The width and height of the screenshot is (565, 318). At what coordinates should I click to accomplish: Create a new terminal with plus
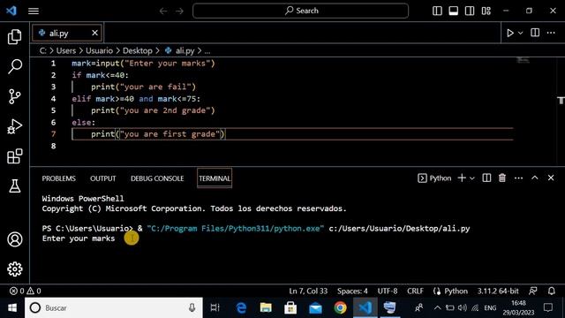point(462,178)
